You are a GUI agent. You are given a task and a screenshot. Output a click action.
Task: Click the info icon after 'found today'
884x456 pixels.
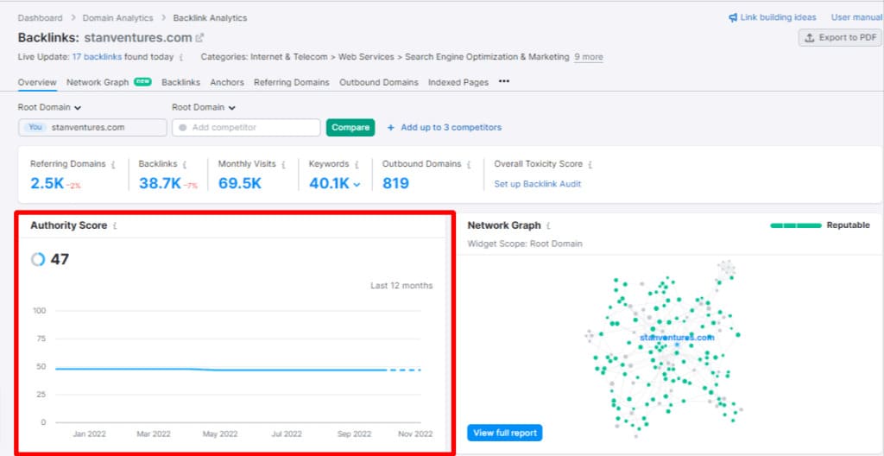click(181, 58)
